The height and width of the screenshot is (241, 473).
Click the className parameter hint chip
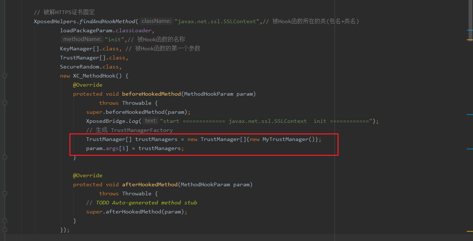click(x=156, y=21)
